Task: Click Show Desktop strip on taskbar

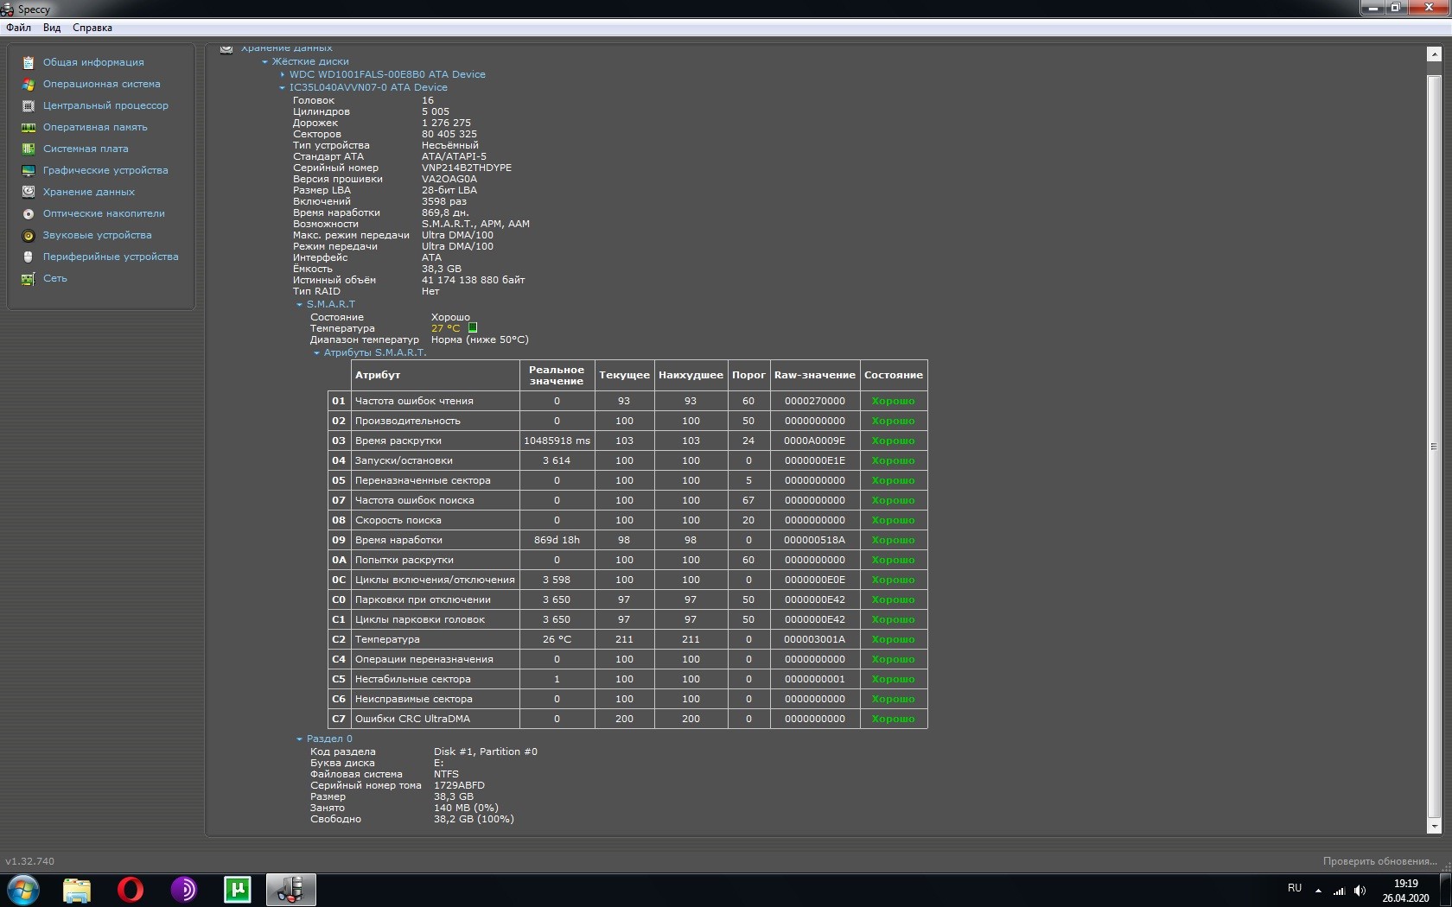Action: tap(1446, 890)
